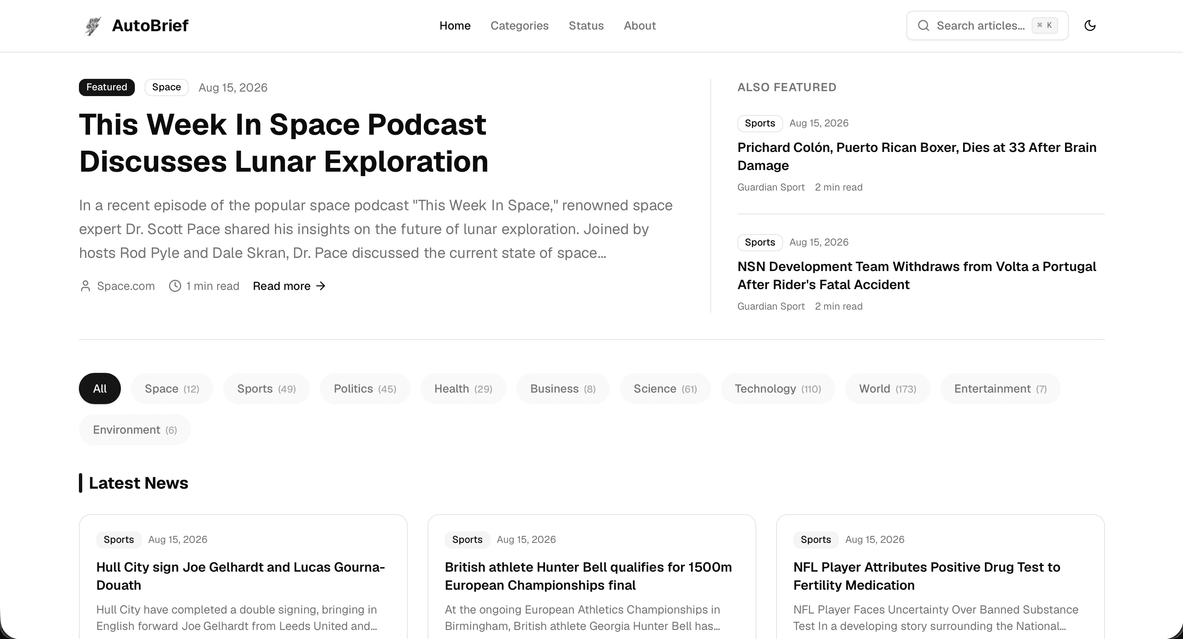The height and width of the screenshot is (639, 1183).
Task: Click the search magnifier icon
Action: [923, 26]
